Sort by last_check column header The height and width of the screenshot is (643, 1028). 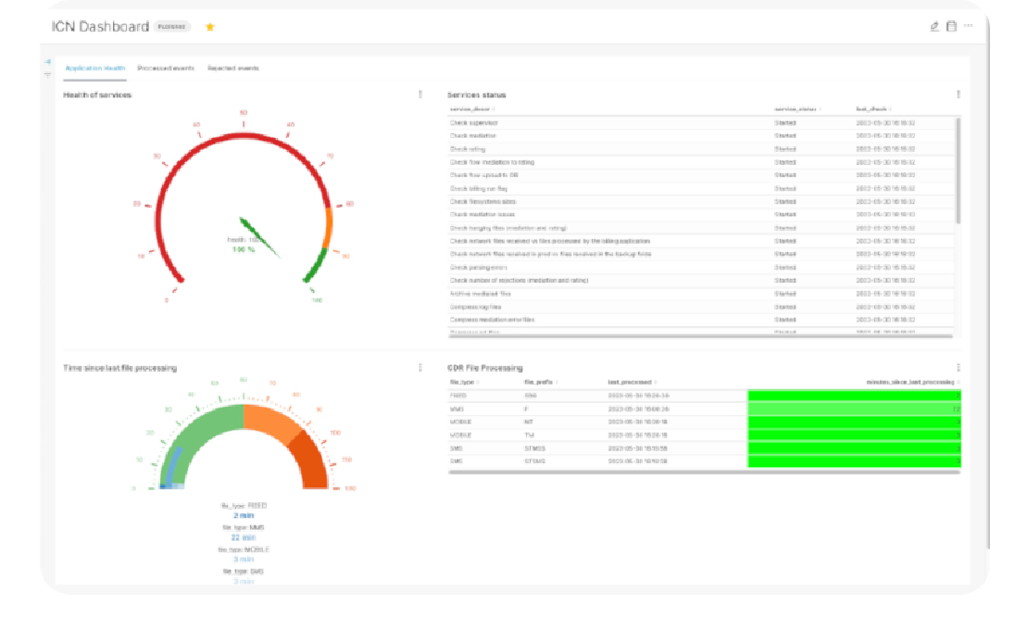point(872,108)
